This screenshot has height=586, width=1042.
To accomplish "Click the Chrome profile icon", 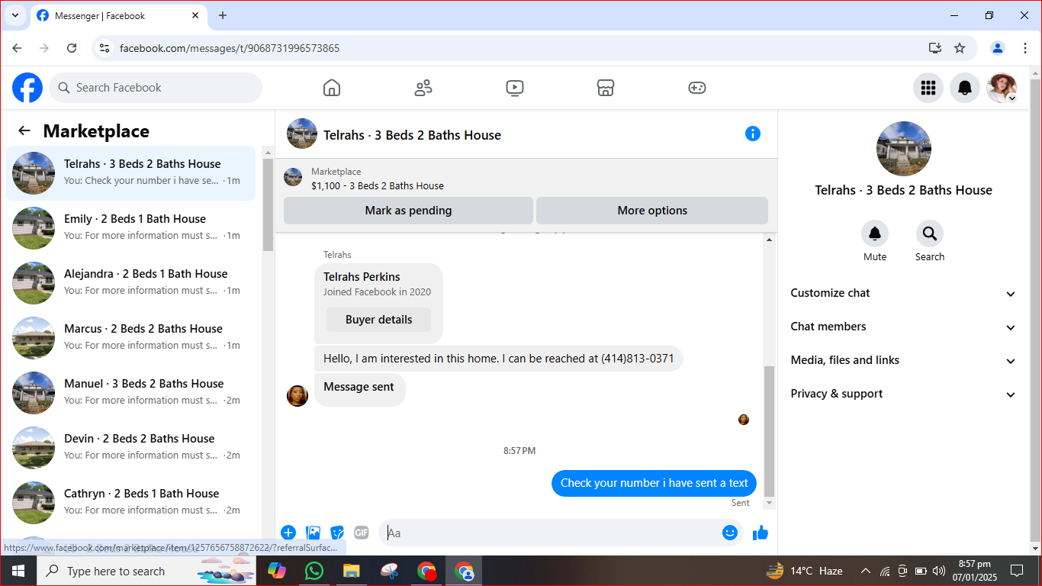I will (998, 48).
